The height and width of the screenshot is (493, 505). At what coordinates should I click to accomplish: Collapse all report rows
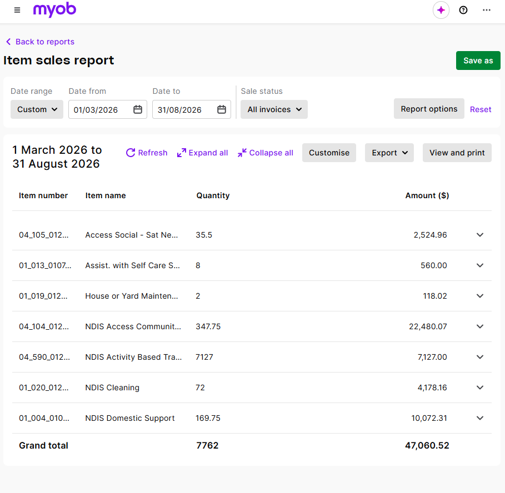[266, 153]
